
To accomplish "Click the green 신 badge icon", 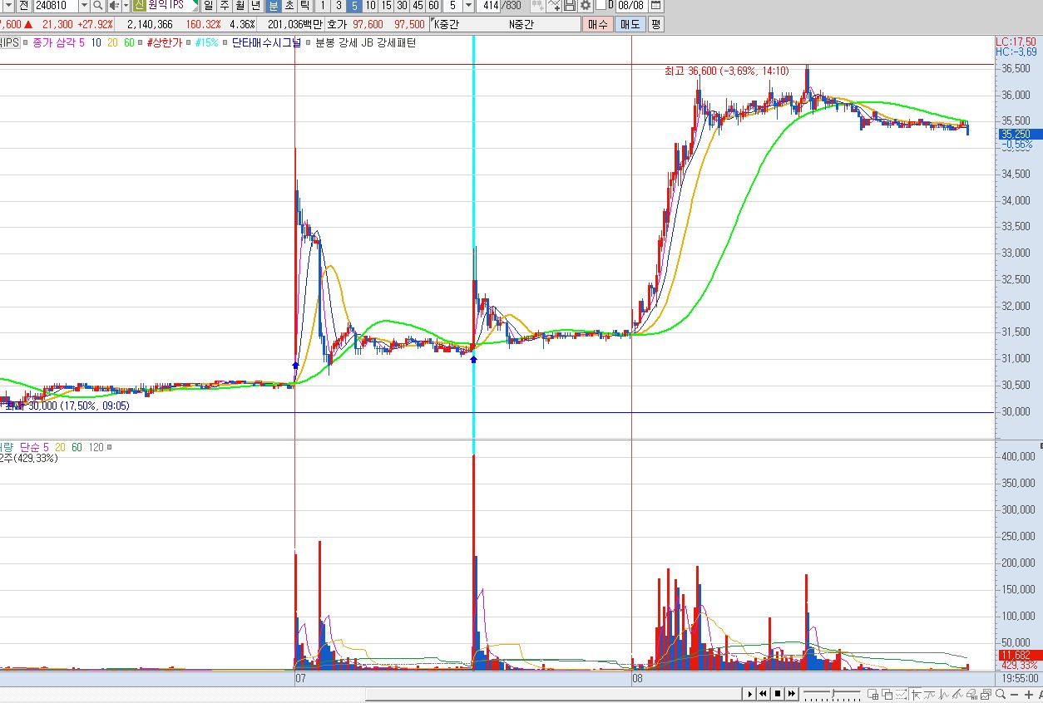I will pyautogui.click(x=139, y=6).
